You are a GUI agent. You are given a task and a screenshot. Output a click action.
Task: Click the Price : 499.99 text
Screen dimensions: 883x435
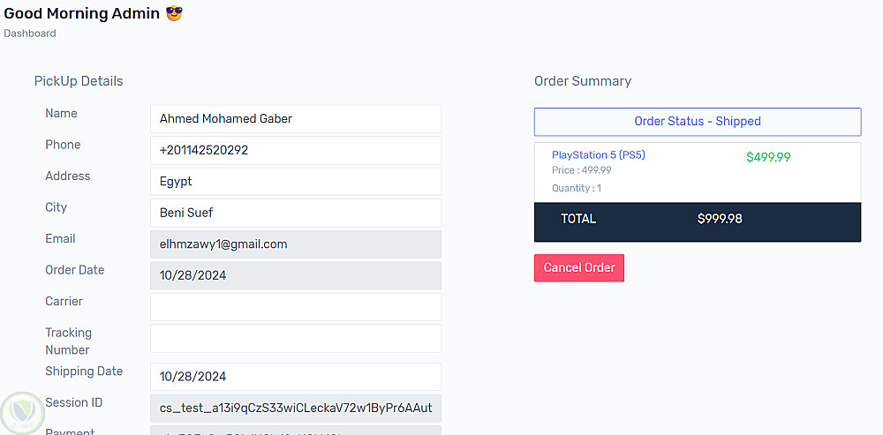(581, 170)
